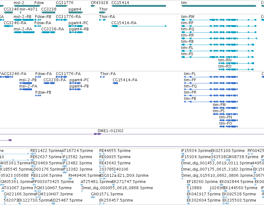Open the "tim-PN" protein label
This screenshot has width=264, height=205.
226,117
